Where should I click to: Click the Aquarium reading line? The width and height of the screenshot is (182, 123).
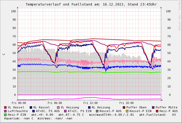click(x=38, y=118)
